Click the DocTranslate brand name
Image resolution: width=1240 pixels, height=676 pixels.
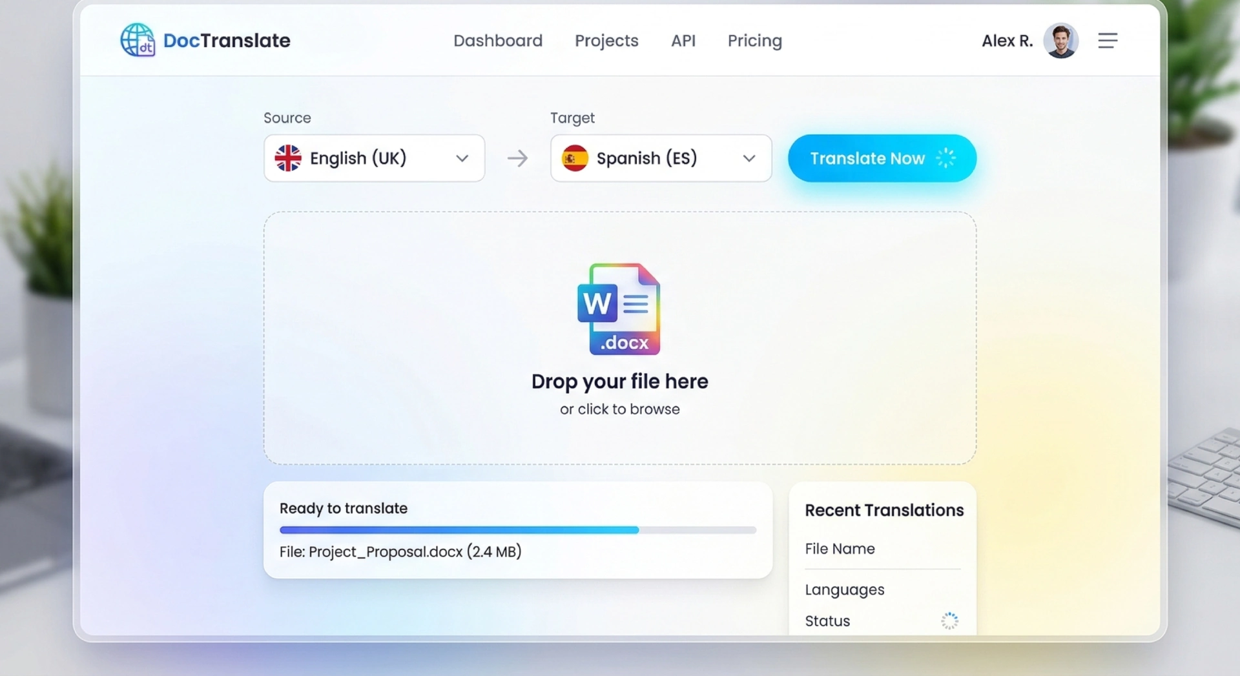[x=227, y=41]
